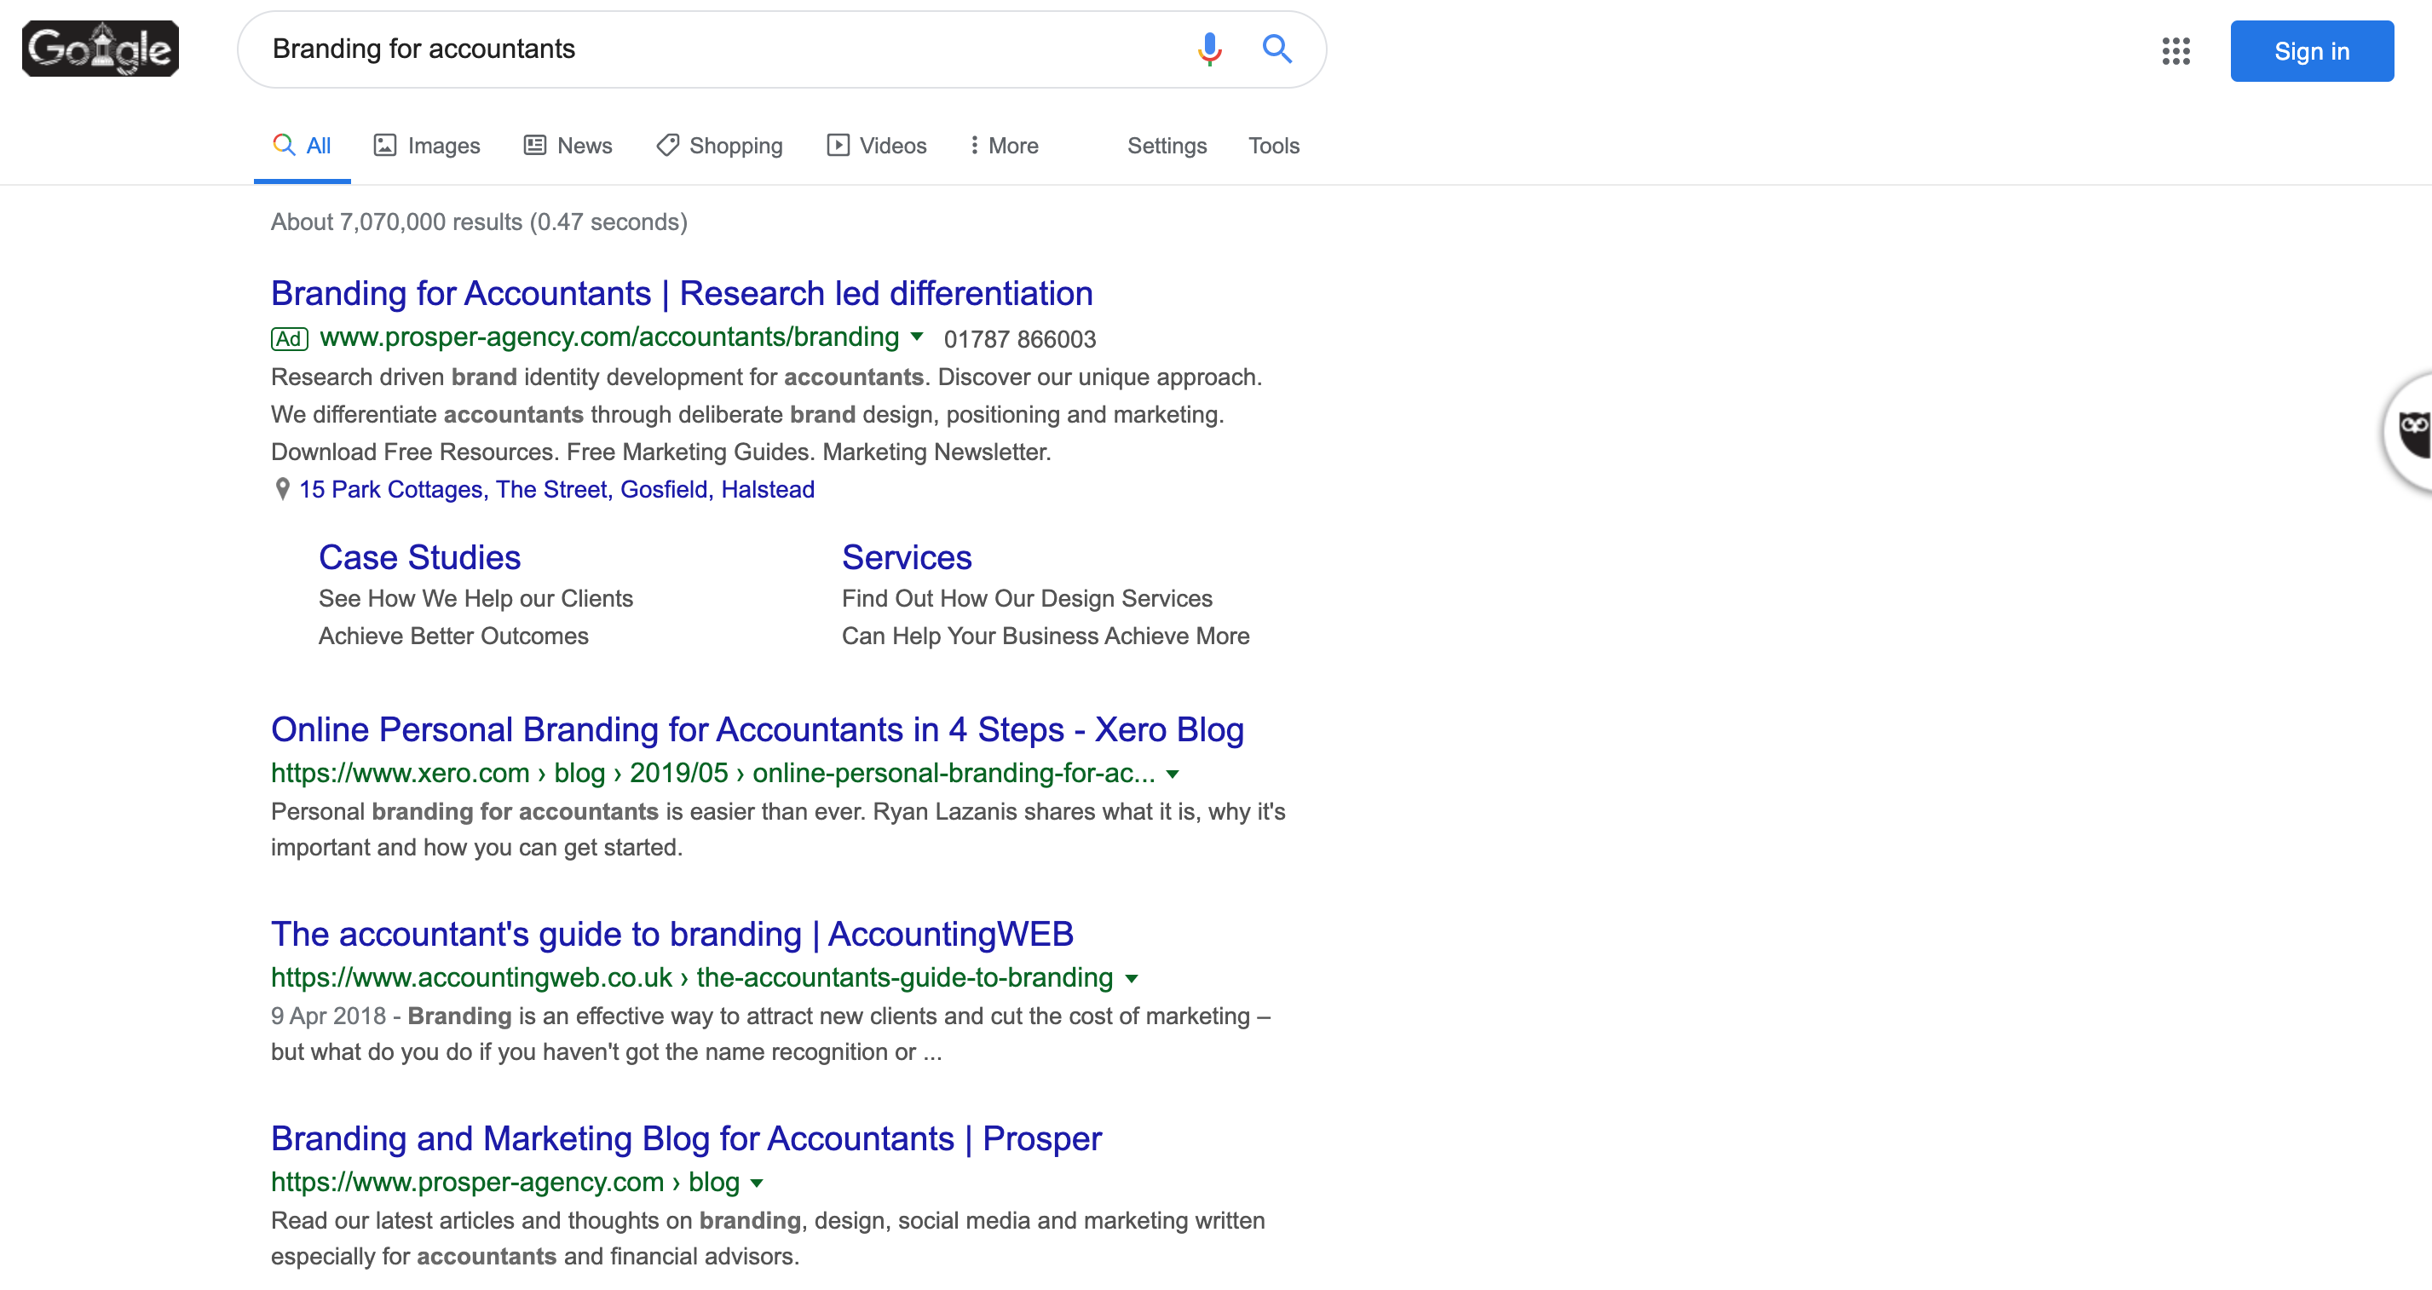2432x1290 pixels.
Task: Expand the prosper-agency ad URL dropdown arrow
Action: pyautogui.click(x=916, y=337)
